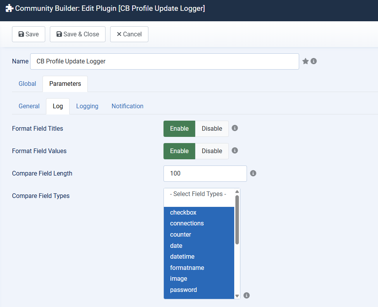Screen dimensions: 378x307
Task: Open the General sub-tab
Action: pos(29,106)
